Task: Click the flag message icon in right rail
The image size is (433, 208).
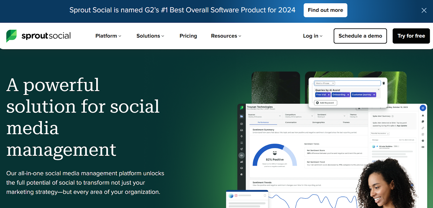Action: (423, 122)
